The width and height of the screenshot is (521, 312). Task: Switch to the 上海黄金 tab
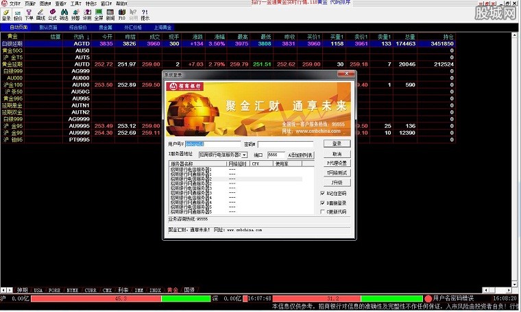163,27
